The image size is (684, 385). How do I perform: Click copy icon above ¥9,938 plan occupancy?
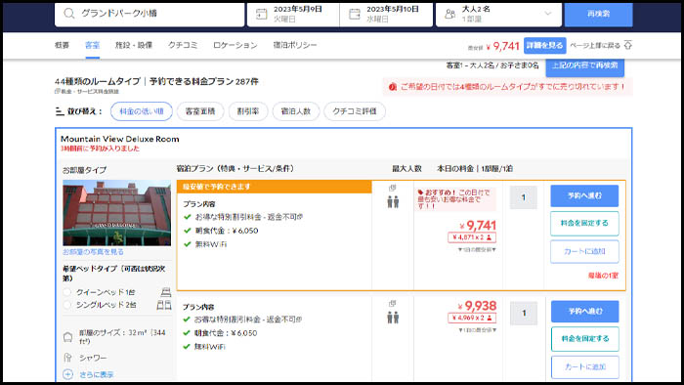point(392,304)
